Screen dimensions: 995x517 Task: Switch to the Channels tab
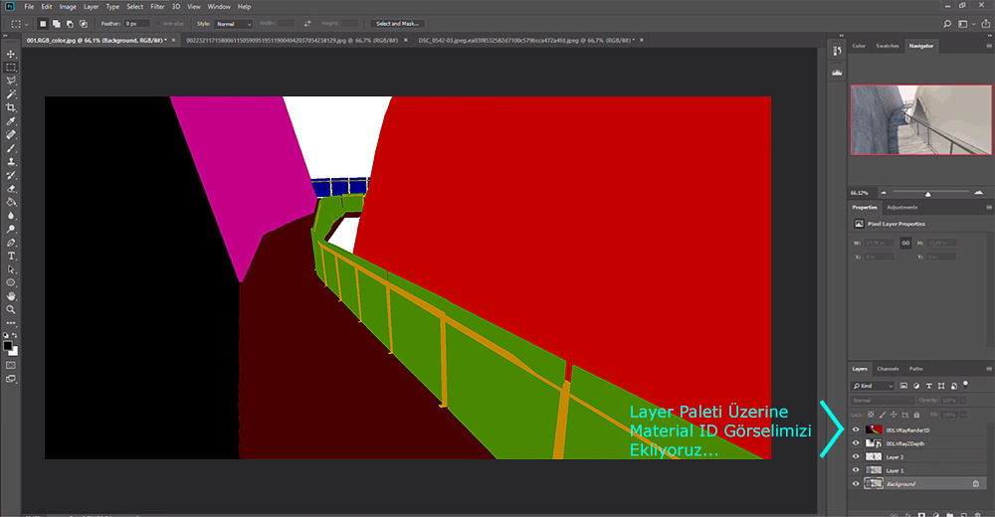click(888, 369)
